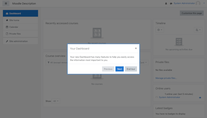Click the No files available text
207x118 pixels.
[x=164, y=70]
